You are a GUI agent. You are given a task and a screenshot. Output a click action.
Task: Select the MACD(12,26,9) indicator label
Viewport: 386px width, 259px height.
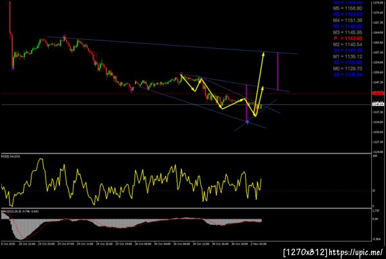point(20,211)
